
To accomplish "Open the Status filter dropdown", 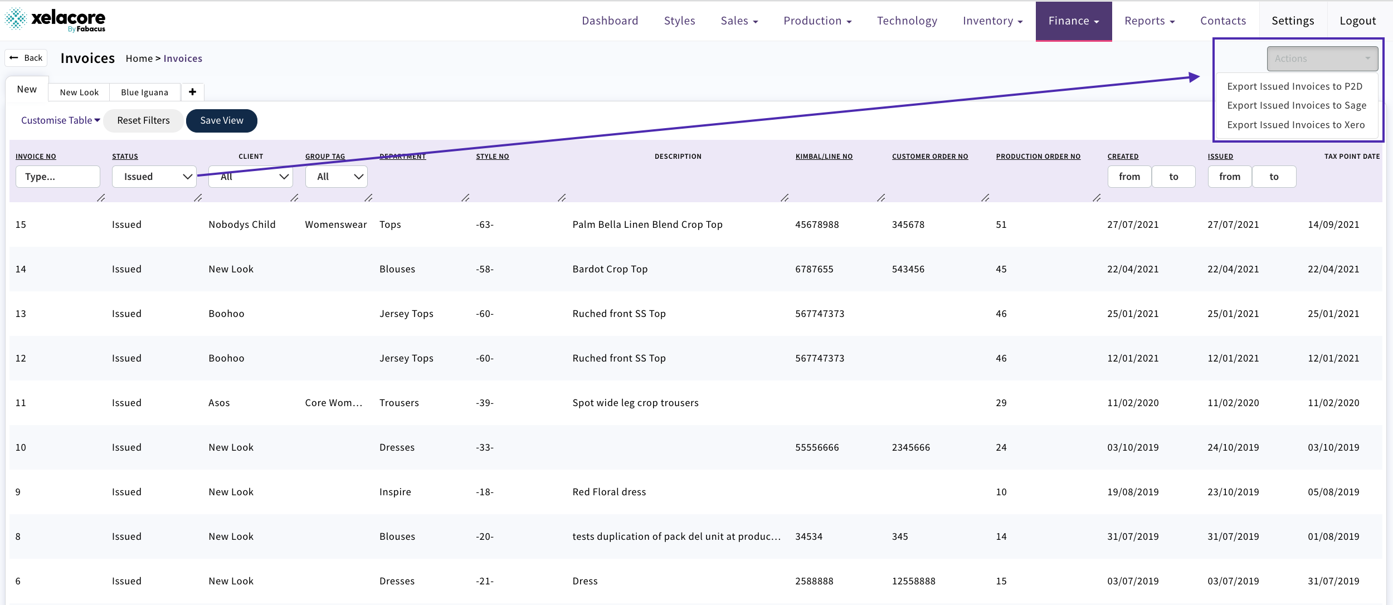I will (154, 177).
